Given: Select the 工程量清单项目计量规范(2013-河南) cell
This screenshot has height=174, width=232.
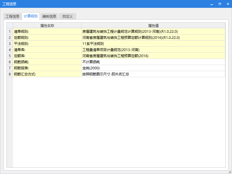Looking at the screenshot, I should coord(153,50).
